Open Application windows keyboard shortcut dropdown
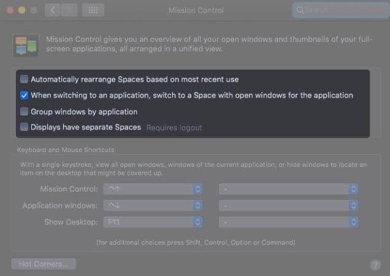The height and width of the screenshot is (276, 390). 153,205
